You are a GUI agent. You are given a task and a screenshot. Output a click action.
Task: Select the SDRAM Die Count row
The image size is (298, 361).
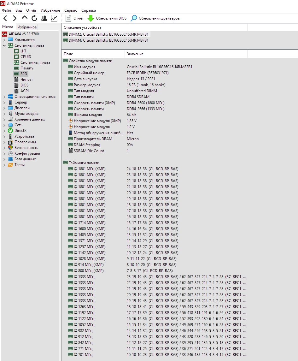[x=154, y=151]
